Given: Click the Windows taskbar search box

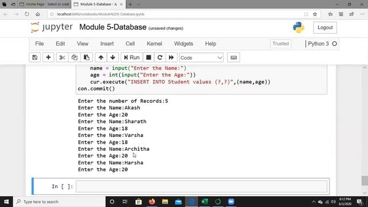Looking at the screenshot, I should coord(59,202).
